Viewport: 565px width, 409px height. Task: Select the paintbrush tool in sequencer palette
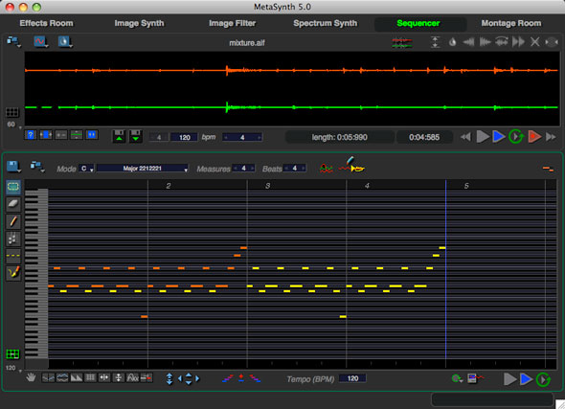point(13,273)
